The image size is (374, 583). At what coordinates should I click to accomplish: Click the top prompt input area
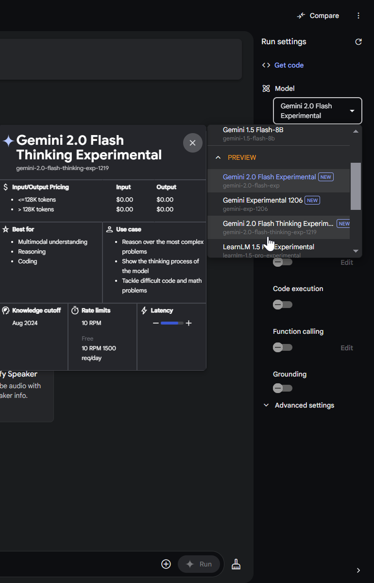click(x=121, y=59)
